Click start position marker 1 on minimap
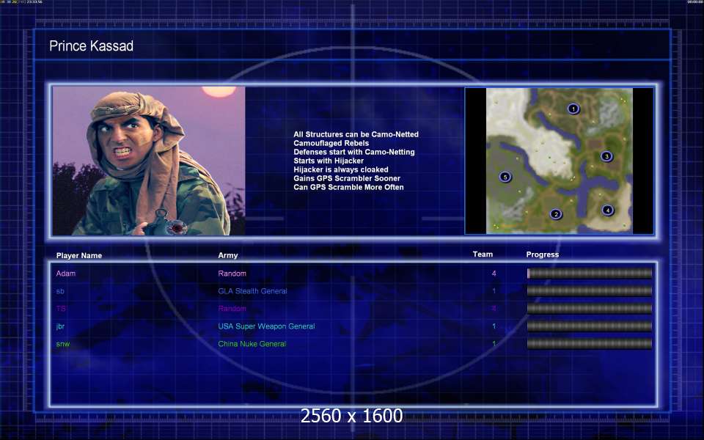 (573, 109)
